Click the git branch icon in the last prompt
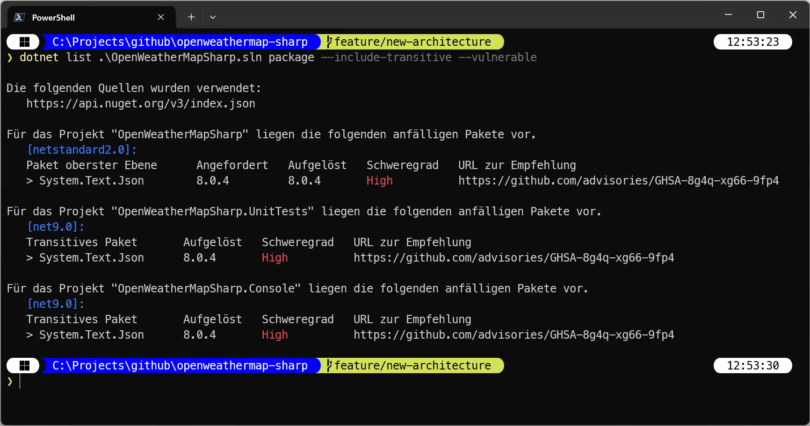The height and width of the screenshot is (426, 810). click(x=329, y=366)
